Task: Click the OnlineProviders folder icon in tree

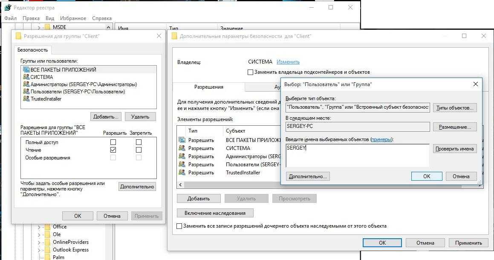Action: point(47,242)
